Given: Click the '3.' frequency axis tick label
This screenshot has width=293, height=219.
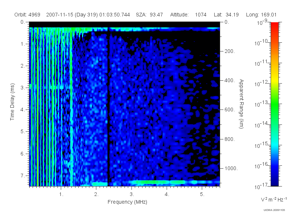Looking at the screenshot, I should (132, 195).
